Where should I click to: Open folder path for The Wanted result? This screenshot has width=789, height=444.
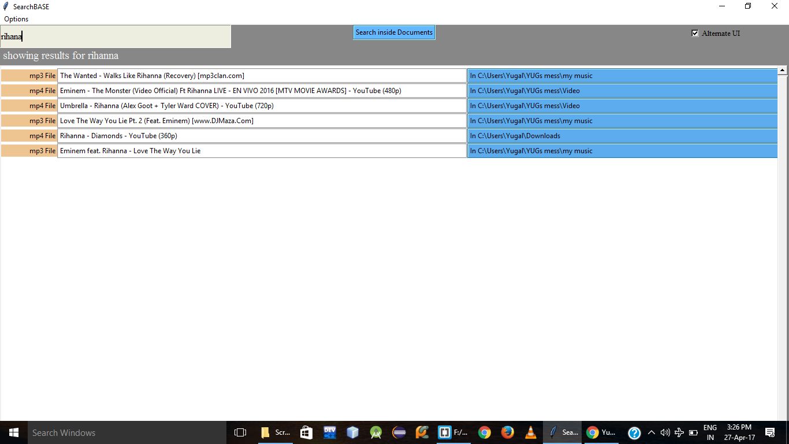(x=622, y=76)
